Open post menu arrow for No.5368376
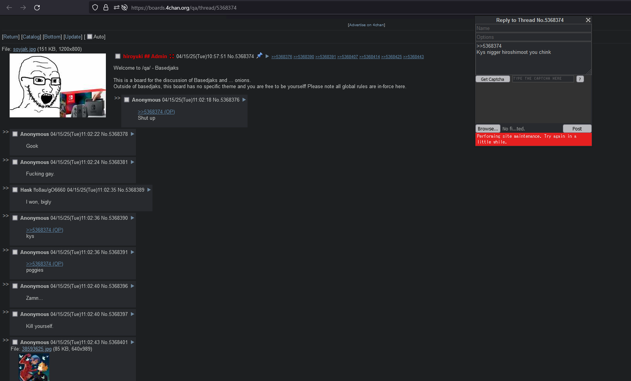Viewport: 631px width, 381px height. tap(244, 100)
